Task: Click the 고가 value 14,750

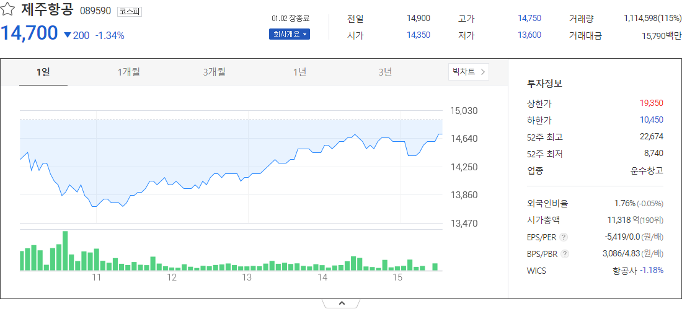Action: coord(529,18)
